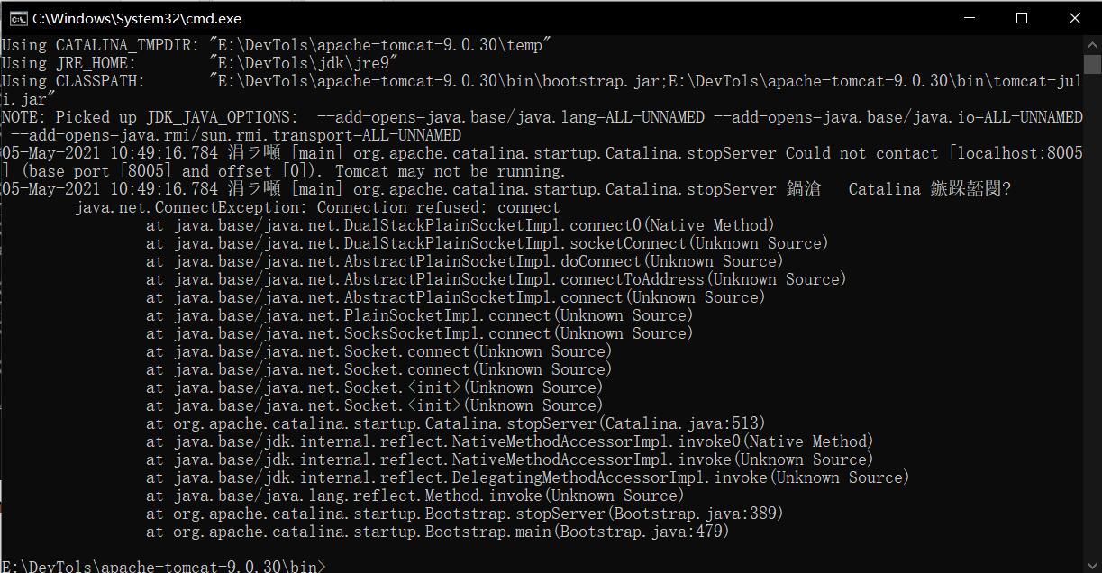The image size is (1102, 573).
Task: Click the C:\Windows\System32\cmd.exe window title
Action: (x=137, y=18)
